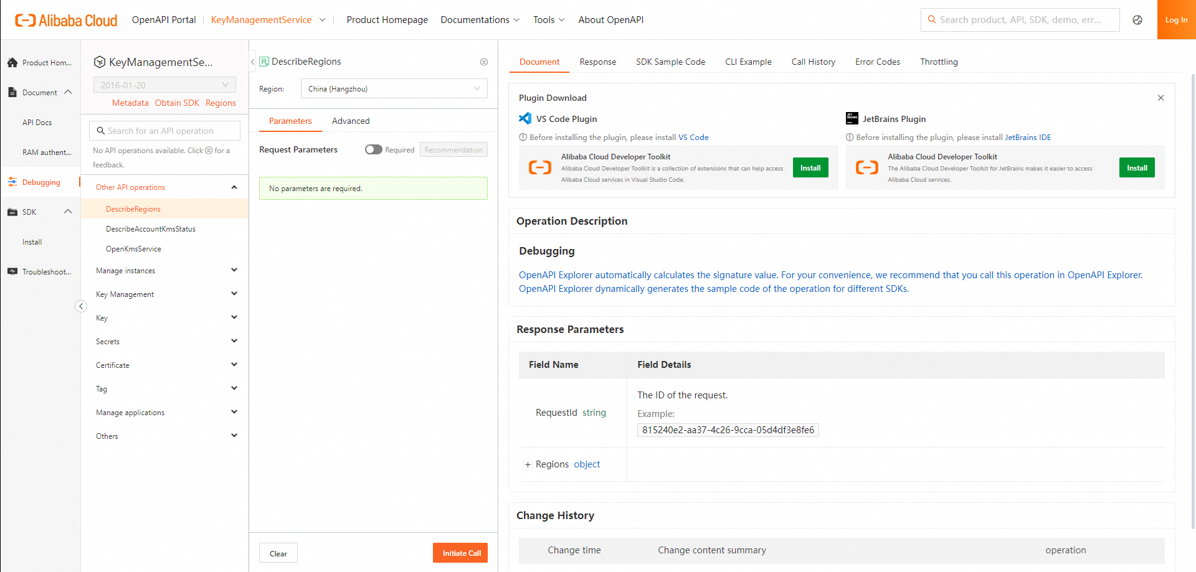Click the Troubleshoot sidebar icon
Viewport: 1196px width, 572px height.
pyautogui.click(x=12, y=272)
